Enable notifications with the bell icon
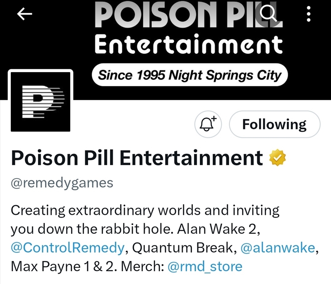The image size is (331, 284). point(208,124)
